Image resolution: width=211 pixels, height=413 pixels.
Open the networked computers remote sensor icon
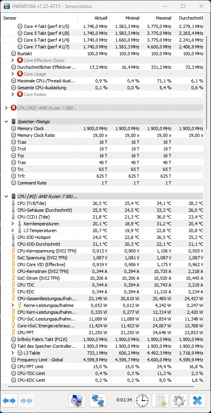tap(98, 401)
